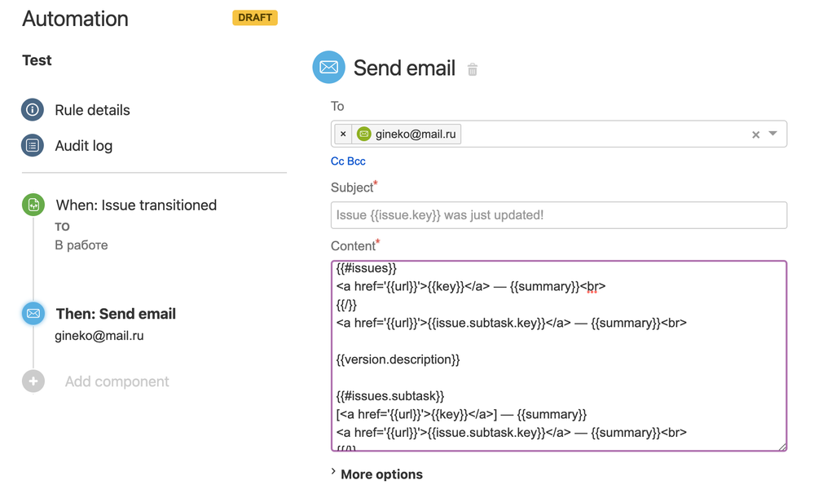The width and height of the screenshot is (814, 498).
Task: Click the Audit log list icon
Action: click(x=33, y=145)
